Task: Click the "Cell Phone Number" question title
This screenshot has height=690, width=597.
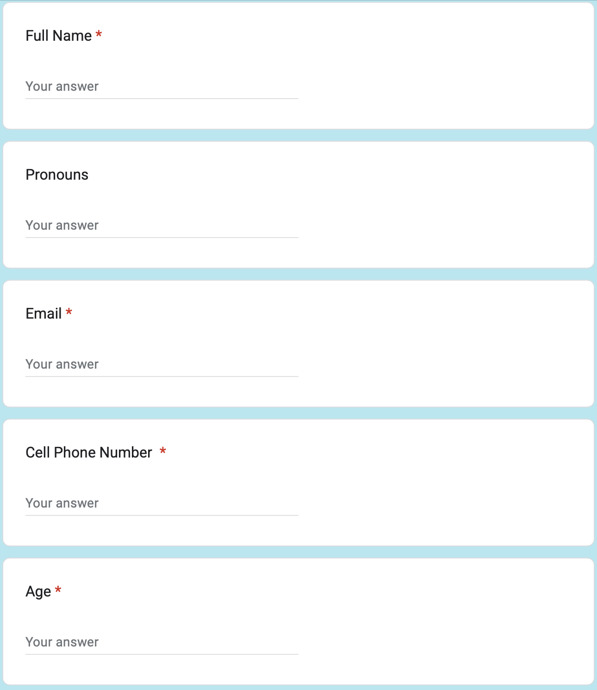Action: (x=89, y=452)
